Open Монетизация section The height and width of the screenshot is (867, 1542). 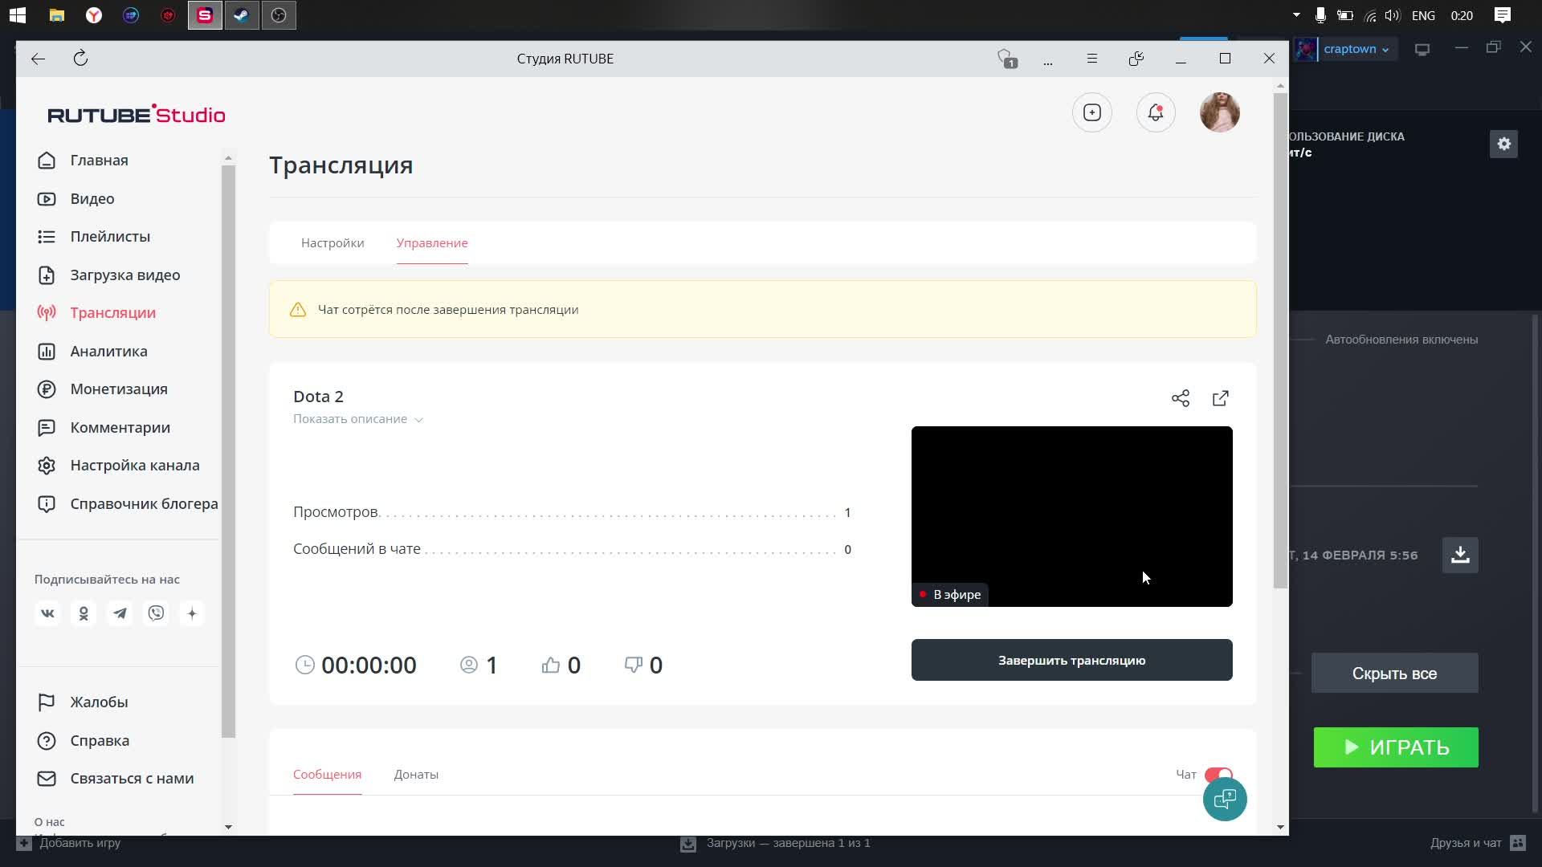pos(118,389)
